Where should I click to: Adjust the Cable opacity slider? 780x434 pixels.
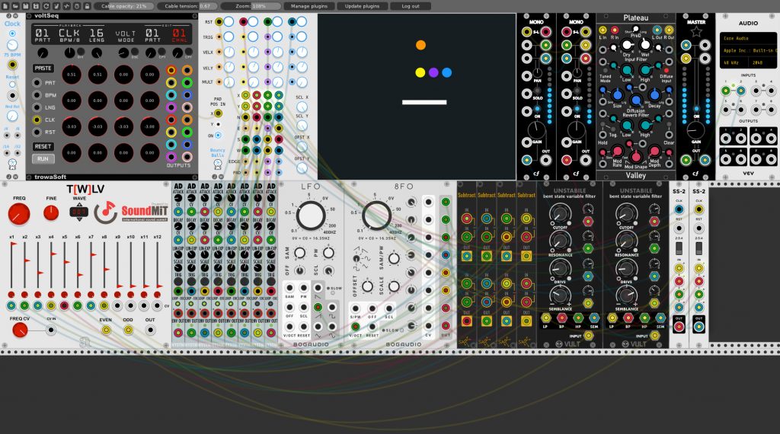click(x=124, y=6)
